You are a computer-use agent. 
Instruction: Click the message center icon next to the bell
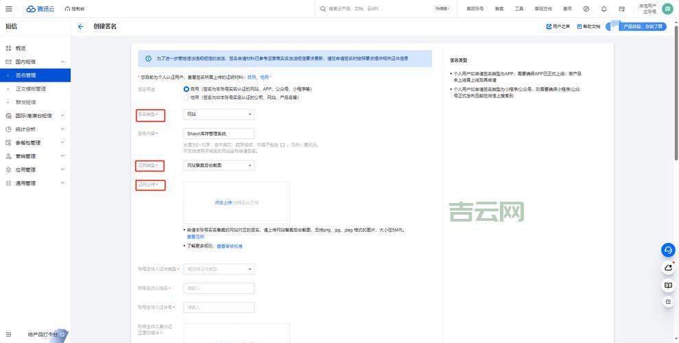pos(622,9)
